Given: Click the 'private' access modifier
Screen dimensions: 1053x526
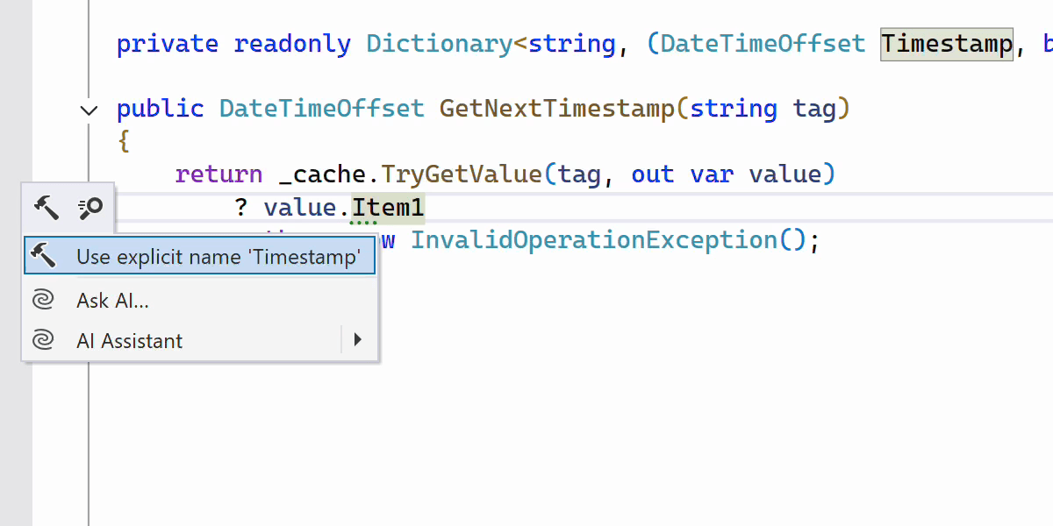Looking at the screenshot, I should click(168, 44).
